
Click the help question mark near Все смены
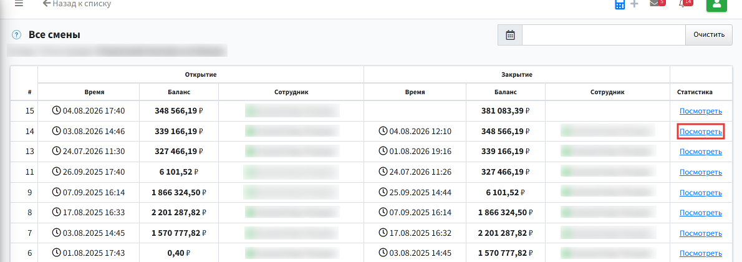(17, 34)
